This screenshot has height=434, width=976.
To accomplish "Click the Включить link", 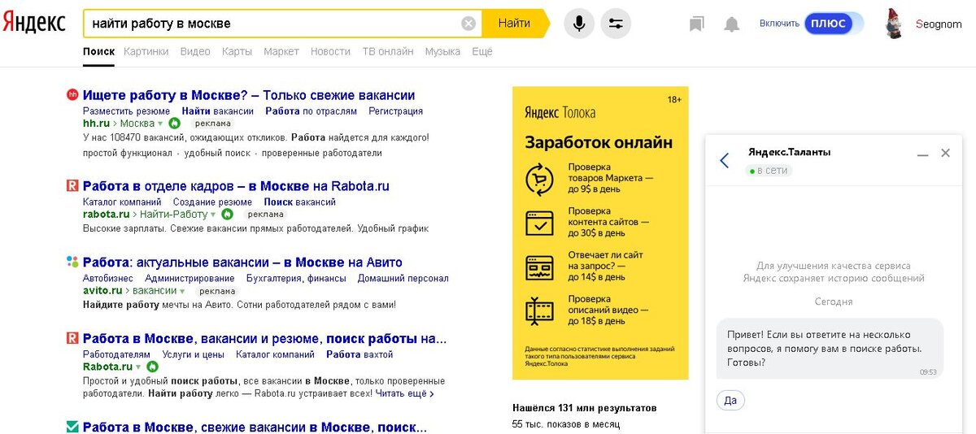I will (x=779, y=24).
